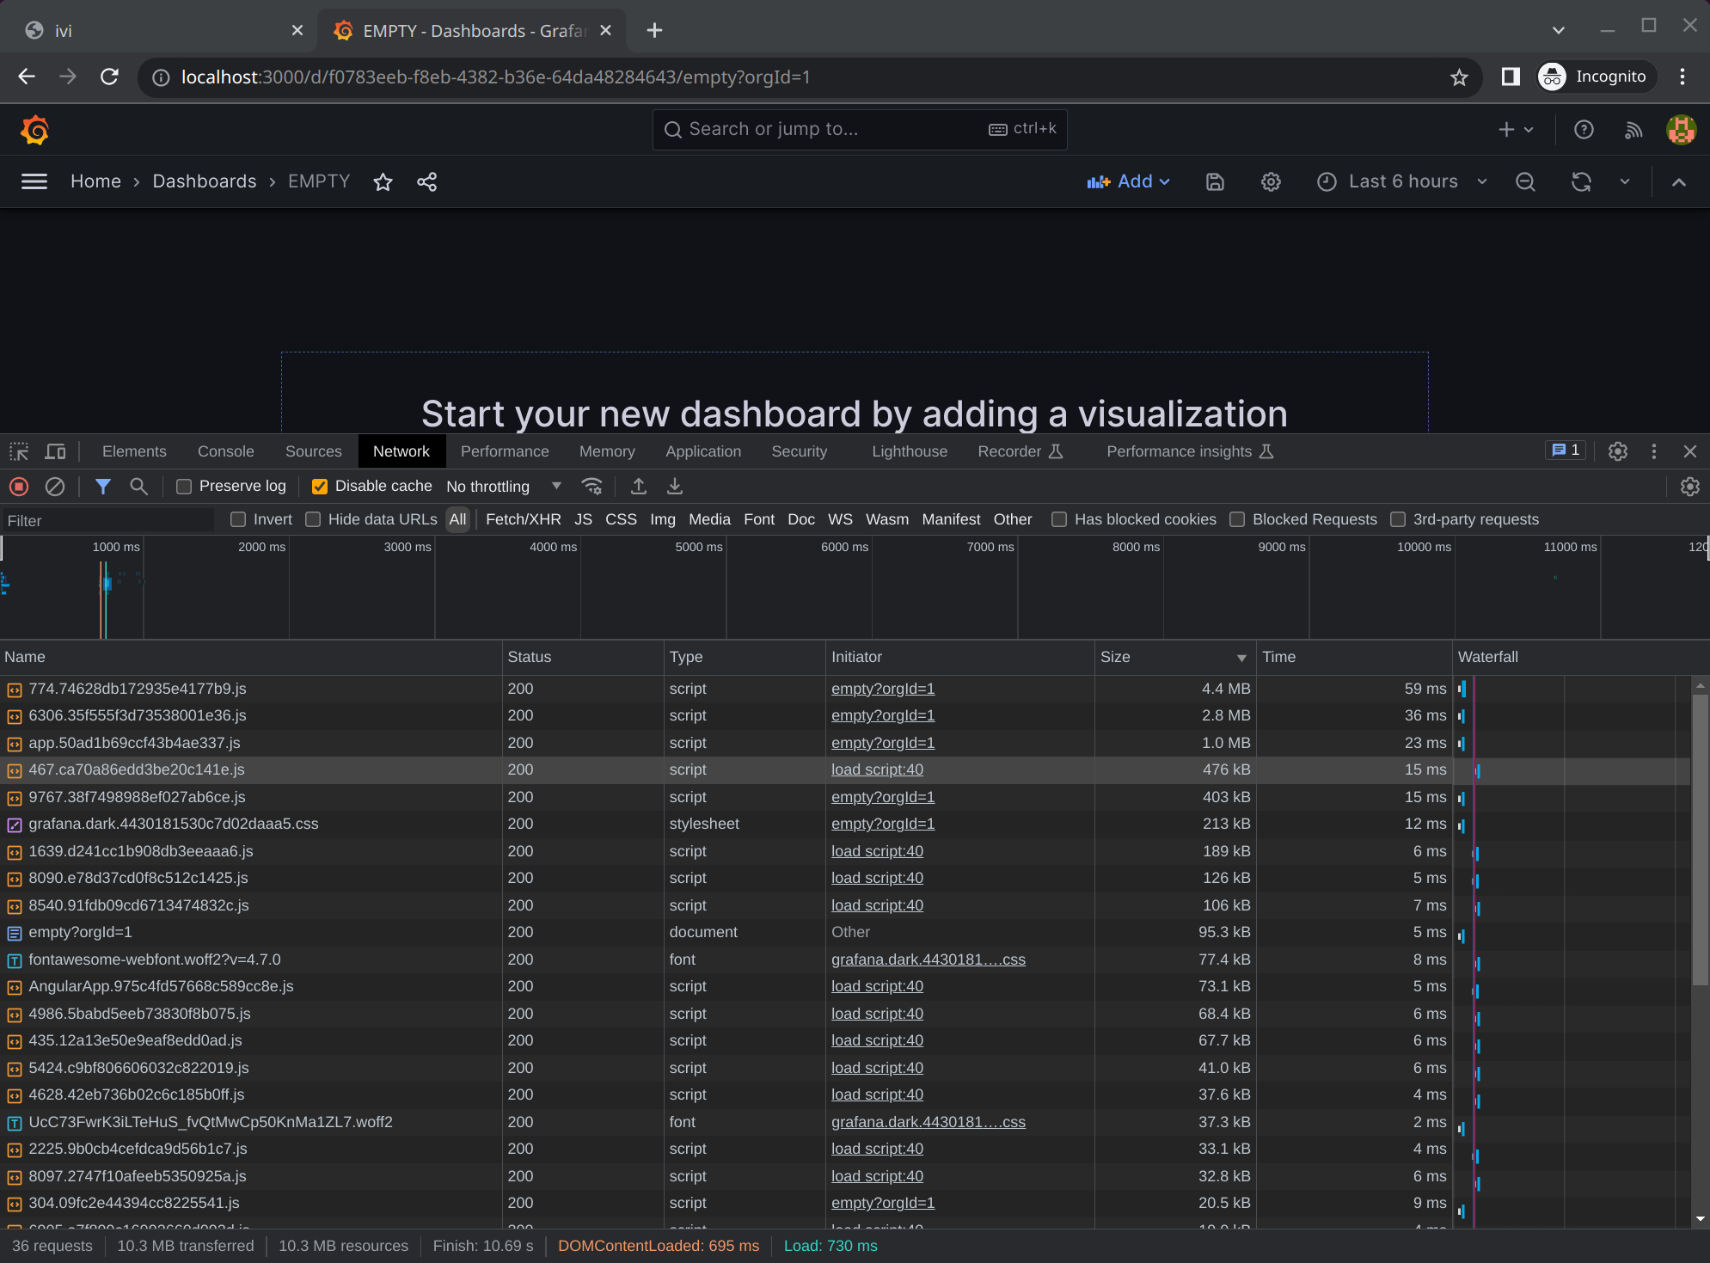Open the No throttling dropdown

504,487
